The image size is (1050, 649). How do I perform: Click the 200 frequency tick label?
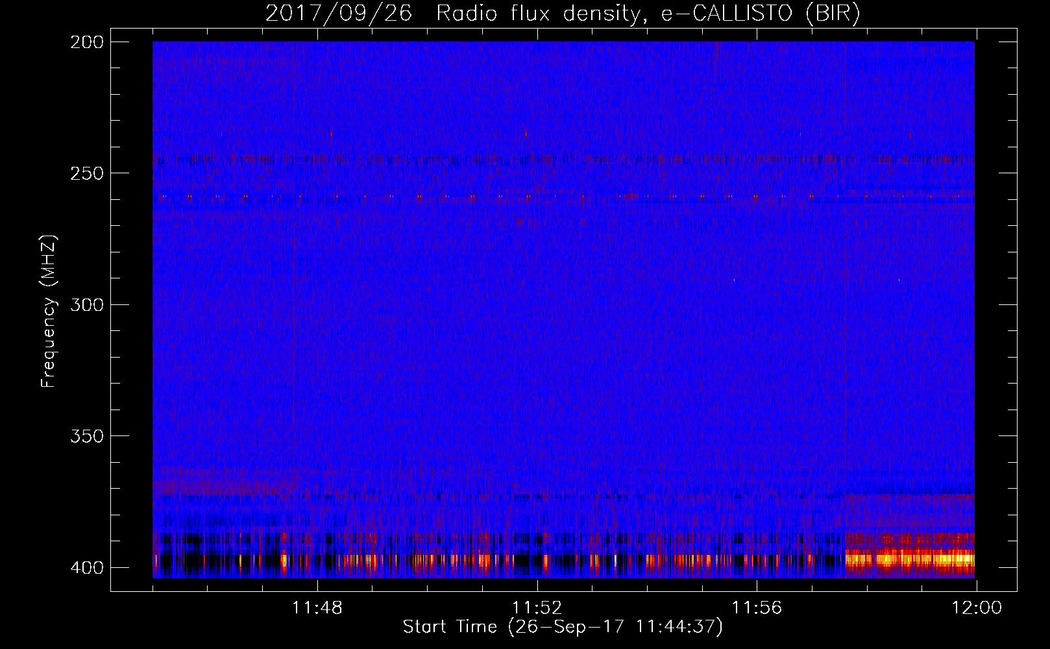86,42
